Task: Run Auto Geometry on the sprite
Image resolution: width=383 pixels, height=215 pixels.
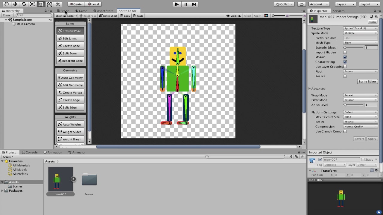Action: (x=70, y=78)
